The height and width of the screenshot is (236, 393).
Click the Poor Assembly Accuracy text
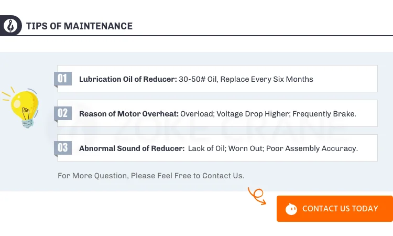312,148
